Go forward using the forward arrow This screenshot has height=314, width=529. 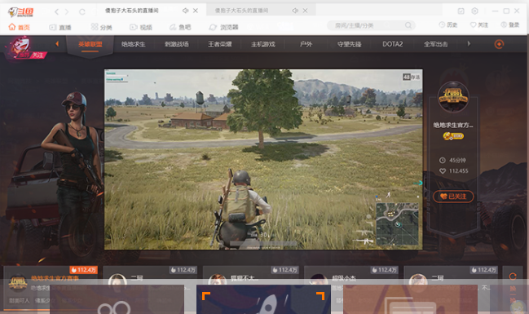67,11
